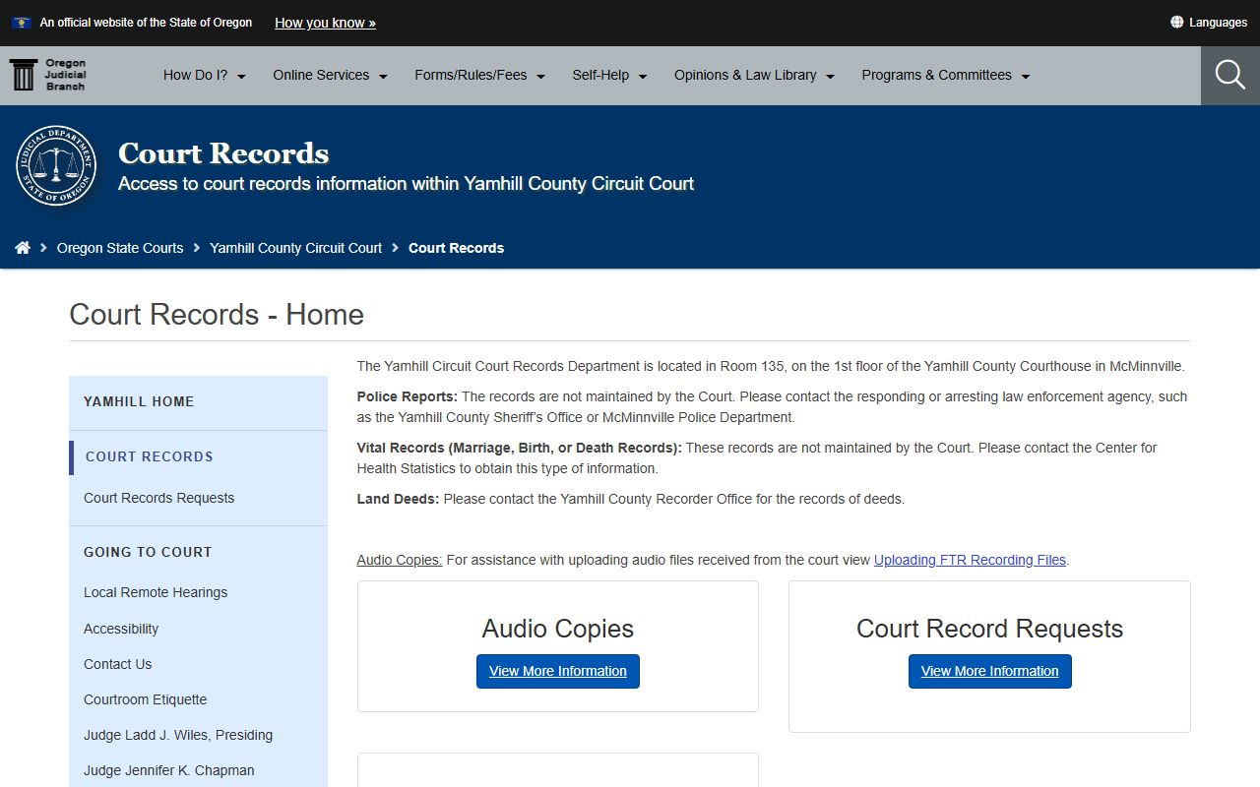Image resolution: width=1260 pixels, height=787 pixels.
Task: Click the Police Reports: bold label
Action: click(x=408, y=396)
